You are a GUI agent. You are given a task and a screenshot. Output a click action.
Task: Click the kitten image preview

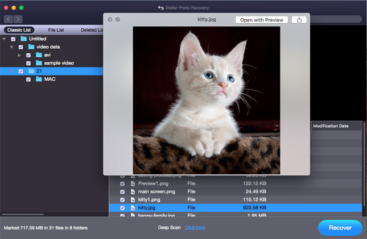tap(207, 100)
